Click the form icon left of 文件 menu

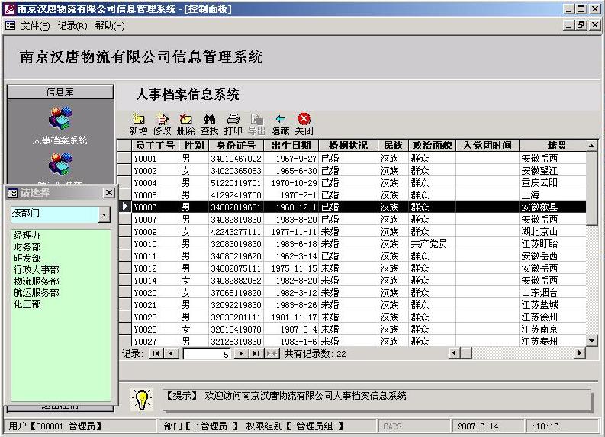[11, 25]
